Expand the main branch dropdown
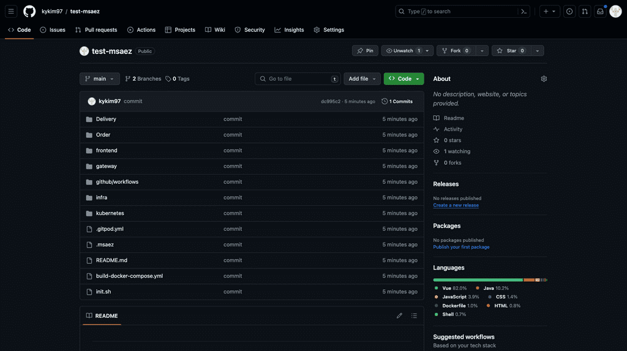This screenshot has height=351, width=627. [x=99, y=79]
